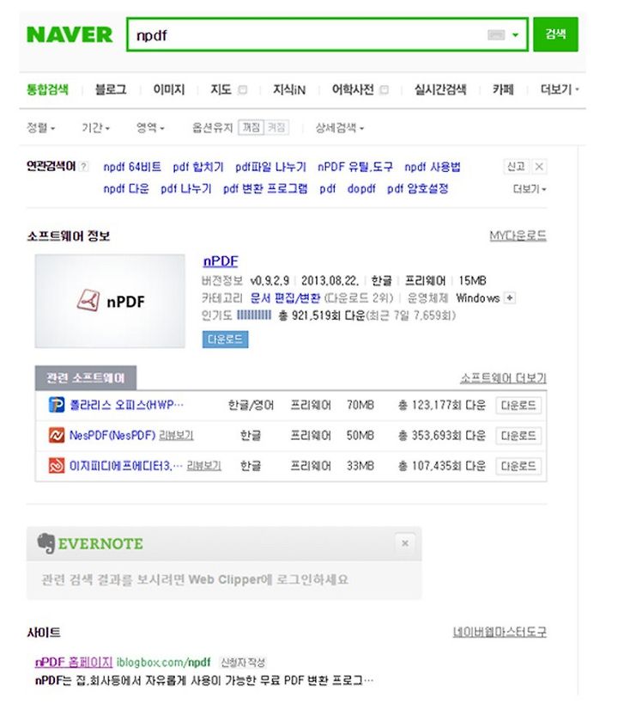Open the 정렬 sort dropdown
The image size is (618, 710).
tap(40, 128)
